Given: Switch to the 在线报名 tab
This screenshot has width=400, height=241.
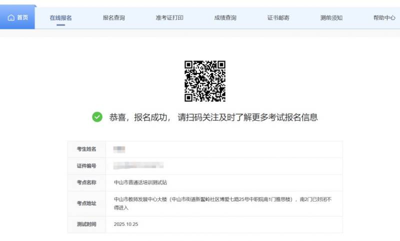Looking at the screenshot, I should [61, 18].
